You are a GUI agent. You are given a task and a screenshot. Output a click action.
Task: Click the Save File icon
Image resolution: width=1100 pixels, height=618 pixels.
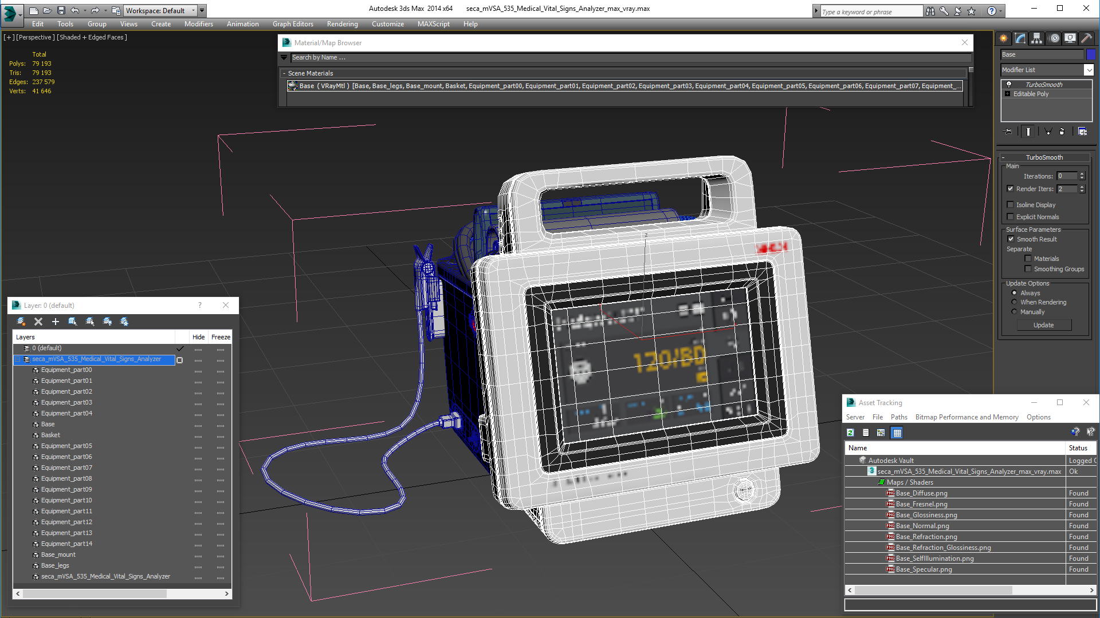pyautogui.click(x=61, y=10)
